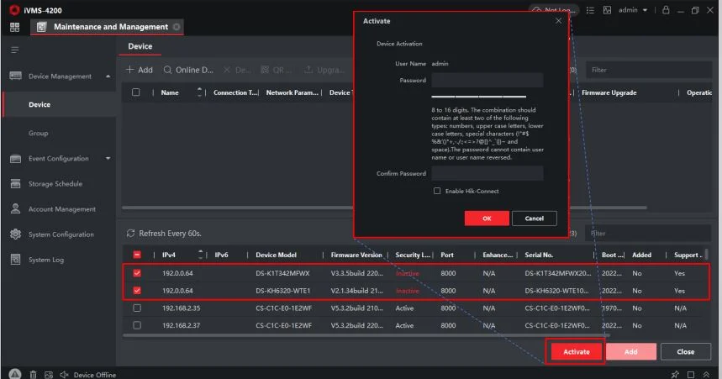
Task: Toggle select-all checkbox in device list header
Action: [136, 92]
